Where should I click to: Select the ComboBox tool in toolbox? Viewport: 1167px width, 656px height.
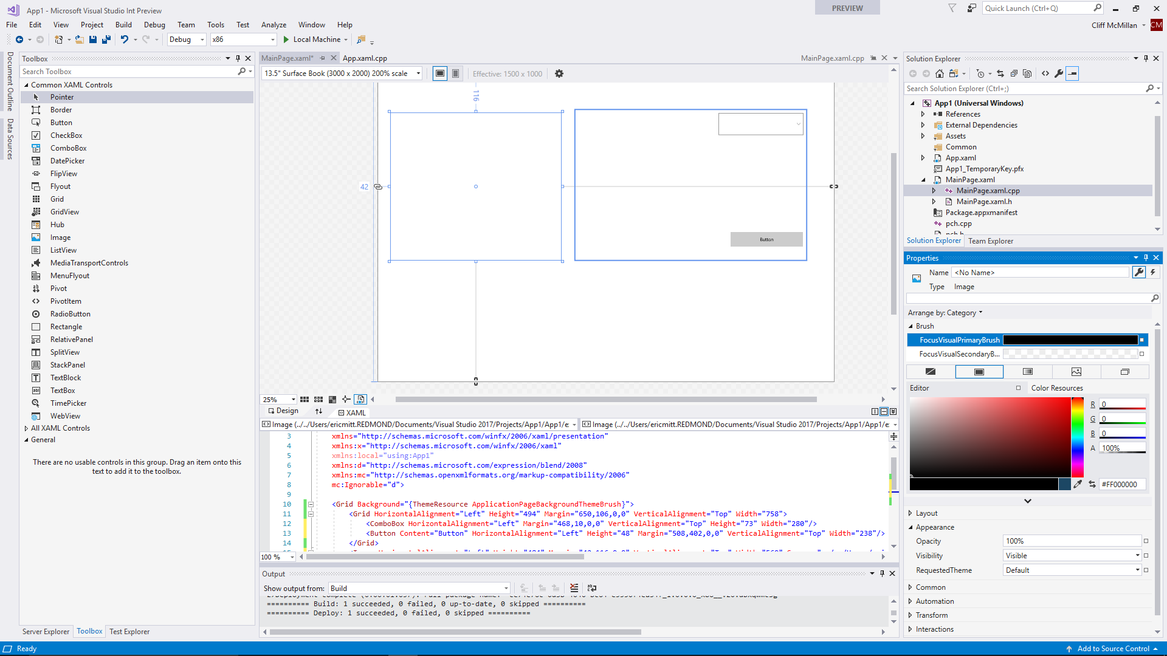tap(68, 148)
